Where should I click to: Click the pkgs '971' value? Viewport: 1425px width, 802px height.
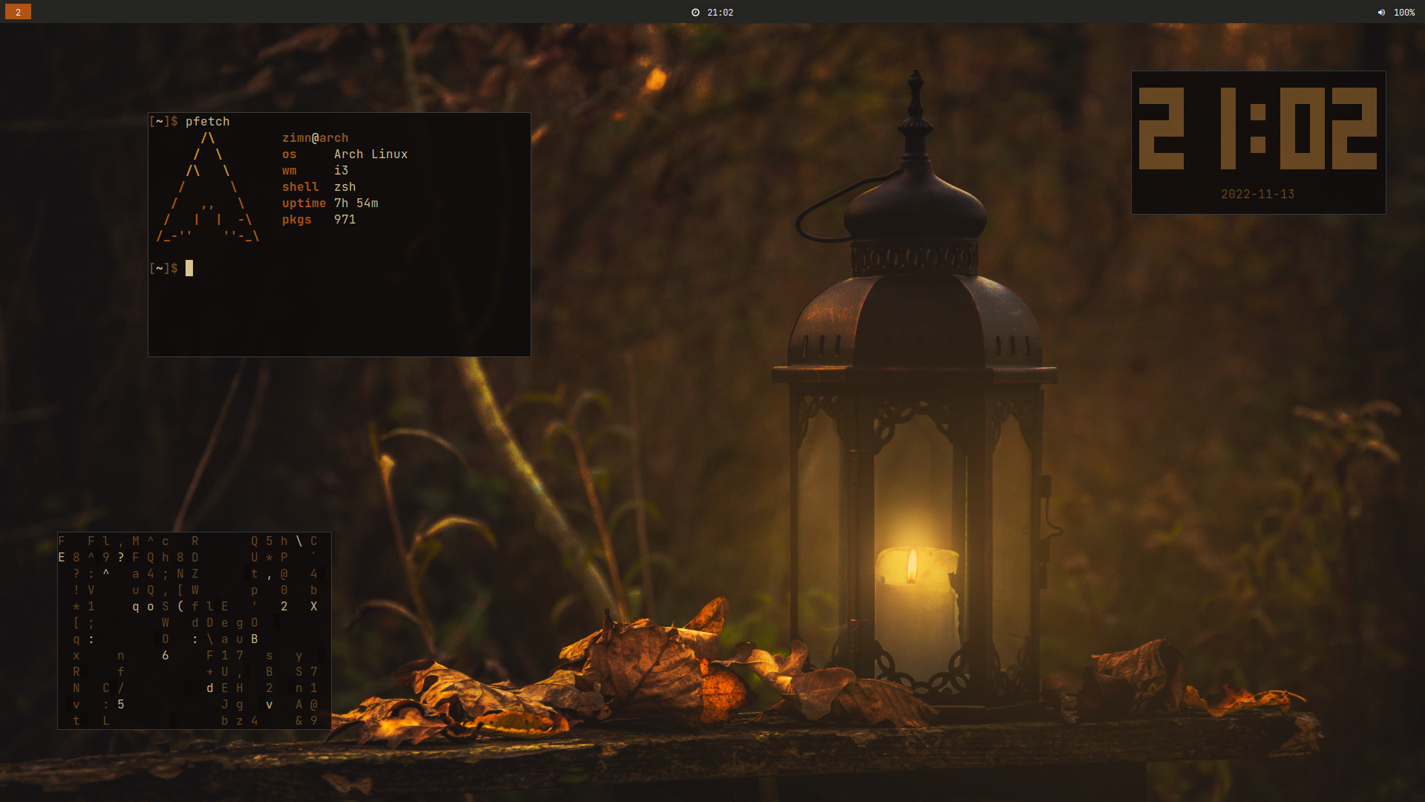[x=344, y=220]
